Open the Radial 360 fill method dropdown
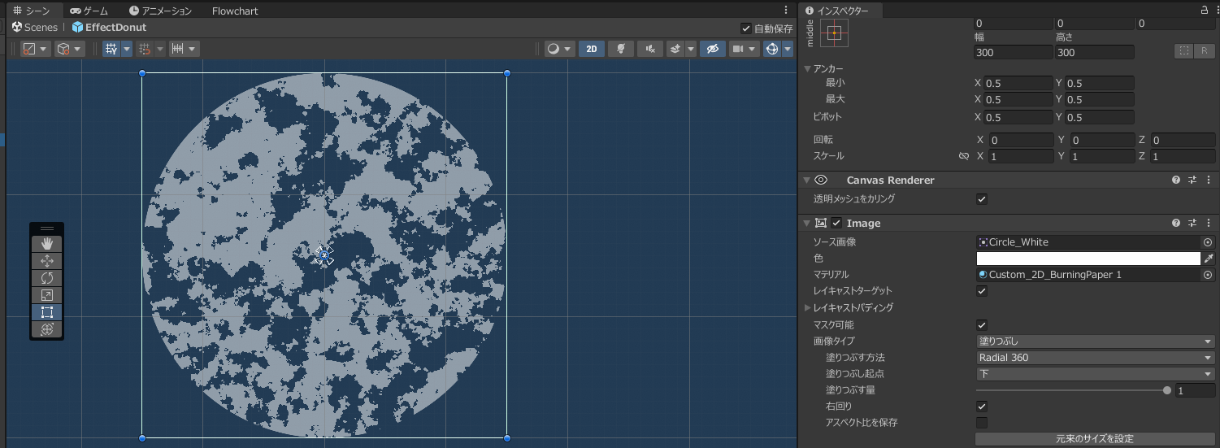1220x448 pixels. pos(1095,358)
